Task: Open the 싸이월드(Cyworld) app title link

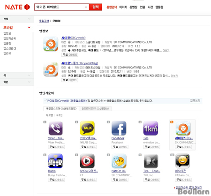Action: click(73, 38)
